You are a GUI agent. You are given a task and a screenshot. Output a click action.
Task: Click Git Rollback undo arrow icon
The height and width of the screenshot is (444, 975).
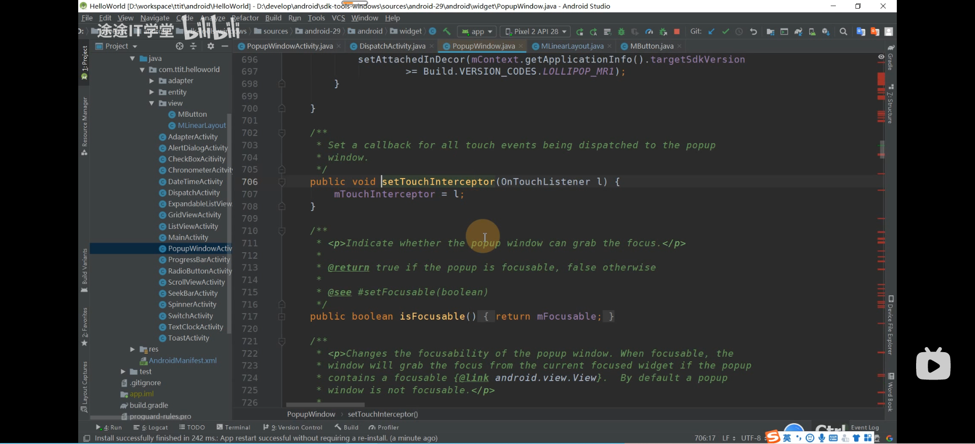(x=753, y=31)
